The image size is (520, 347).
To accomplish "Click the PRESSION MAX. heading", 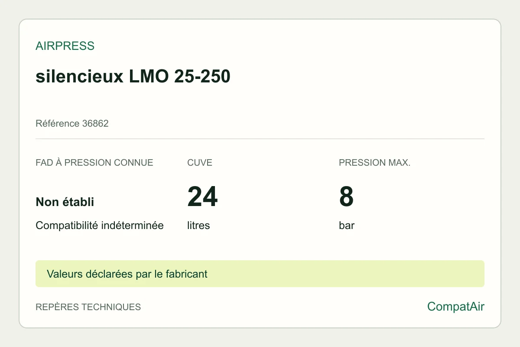I will 375,163.
